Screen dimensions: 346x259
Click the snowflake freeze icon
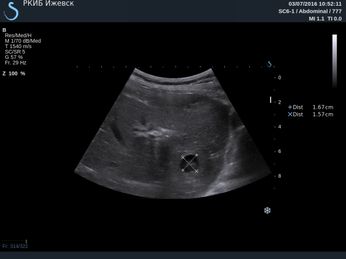tap(267, 210)
